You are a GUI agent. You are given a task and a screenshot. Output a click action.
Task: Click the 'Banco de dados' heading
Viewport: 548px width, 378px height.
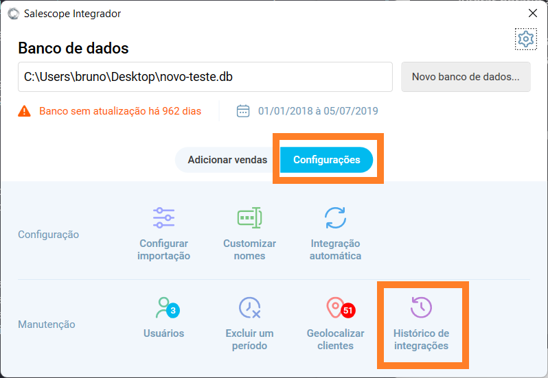coord(73,48)
